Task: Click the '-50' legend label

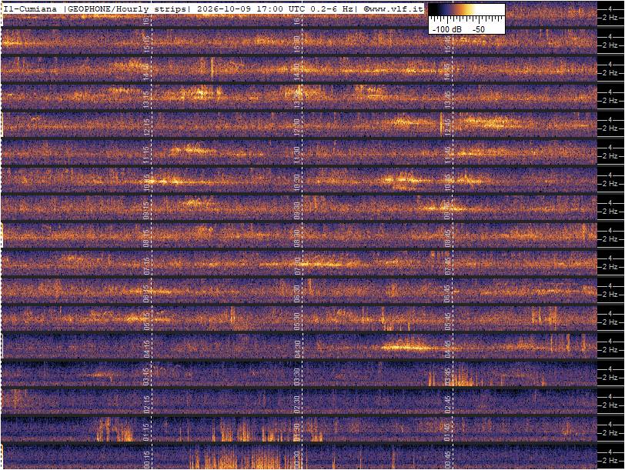Action: pyautogui.click(x=478, y=29)
